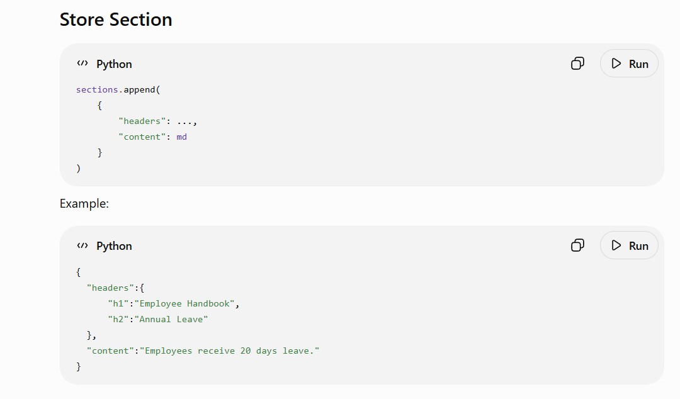Click the sections.append( code line
The height and width of the screenshot is (399, 680).
pyautogui.click(x=118, y=90)
